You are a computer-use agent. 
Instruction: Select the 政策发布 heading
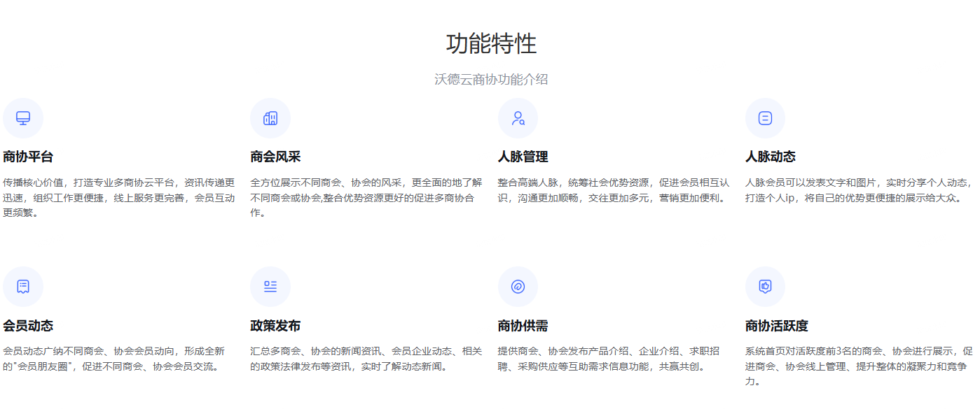pyautogui.click(x=275, y=326)
